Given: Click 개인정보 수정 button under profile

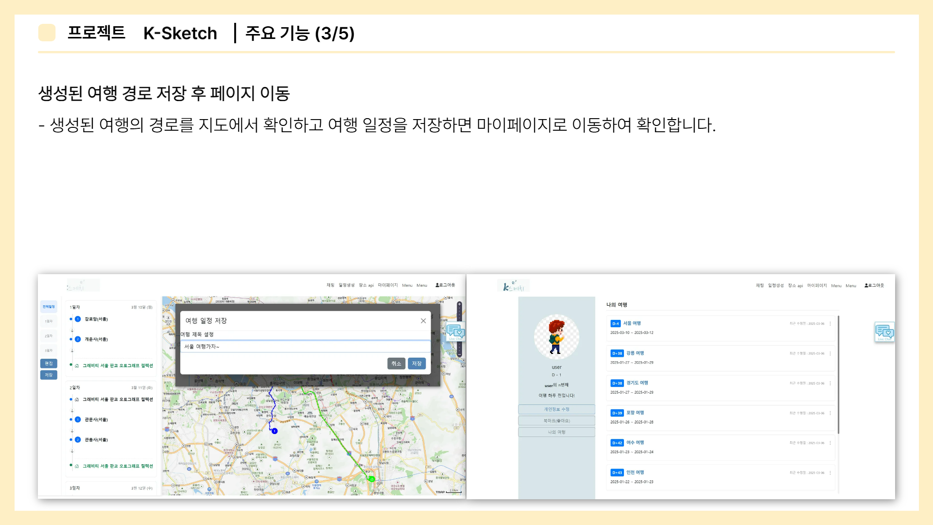Looking at the screenshot, I should 556,409.
